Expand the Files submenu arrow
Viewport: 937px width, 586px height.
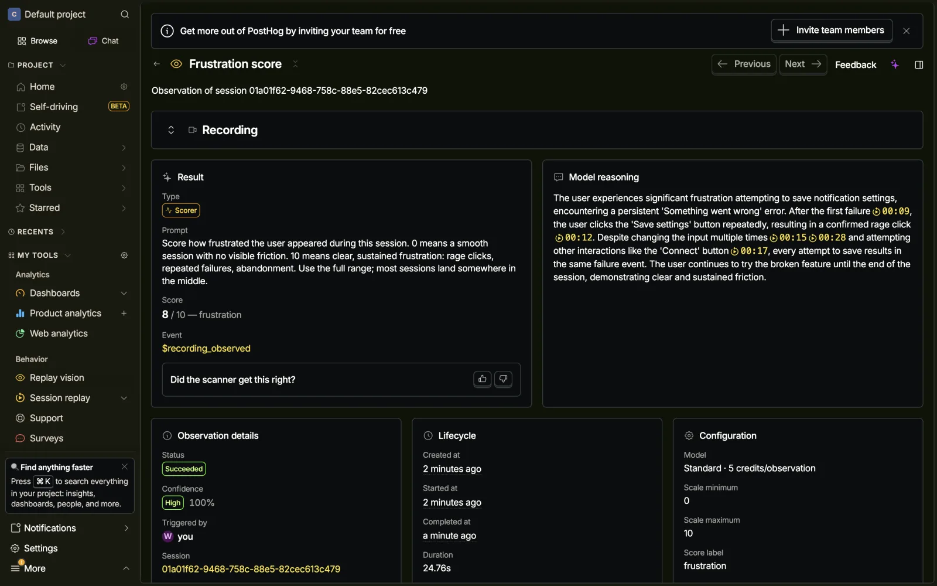124,168
